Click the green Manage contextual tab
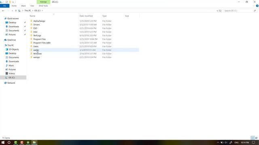Screen dimensions: 259x145 (x=43, y=2)
